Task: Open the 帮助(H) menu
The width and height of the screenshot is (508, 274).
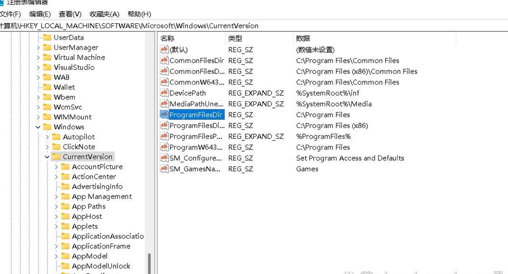Action: coord(139,14)
